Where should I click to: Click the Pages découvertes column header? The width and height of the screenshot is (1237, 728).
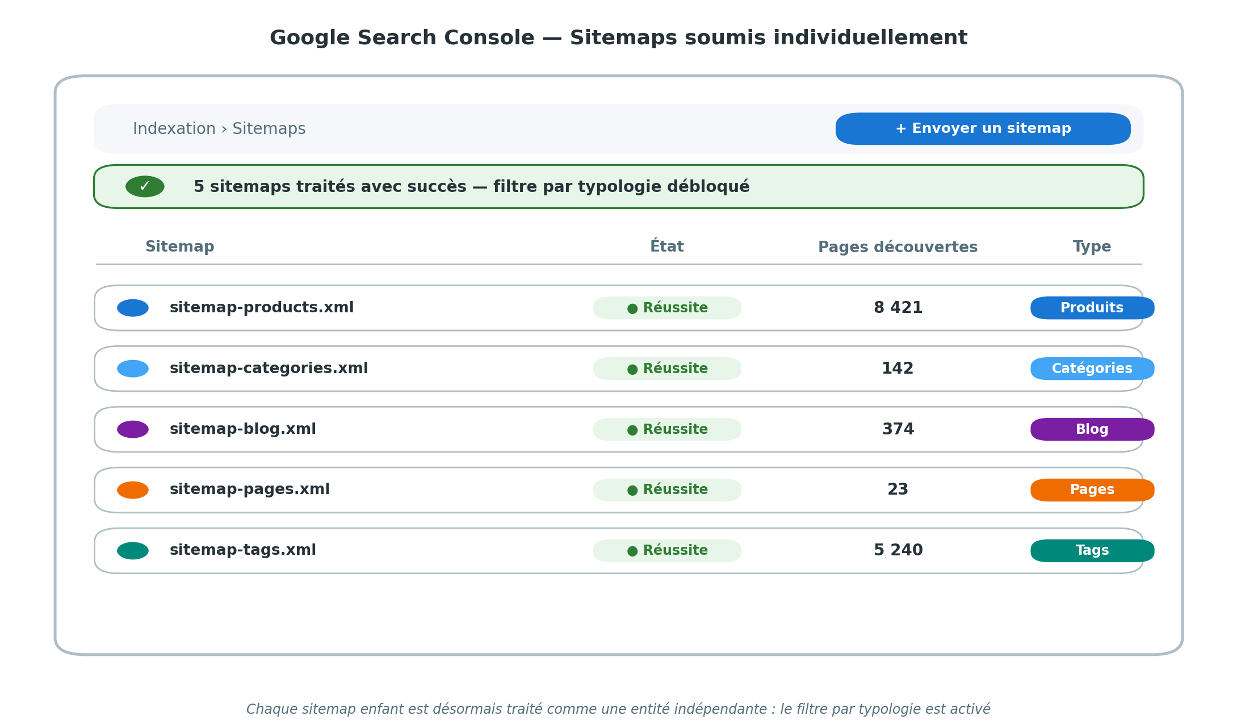tap(898, 247)
